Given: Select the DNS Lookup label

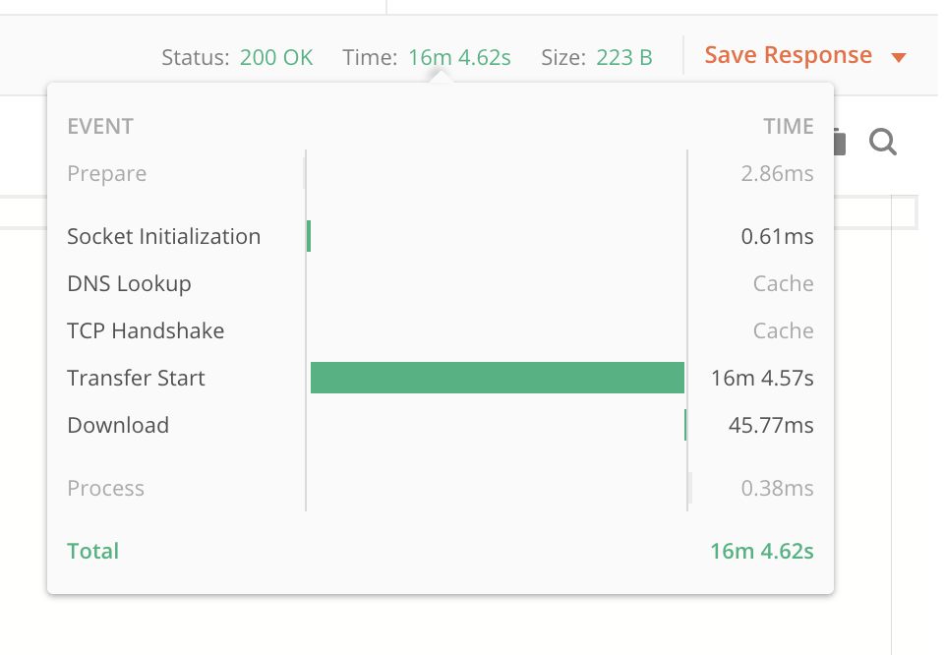Looking at the screenshot, I should tap(129, 283).
